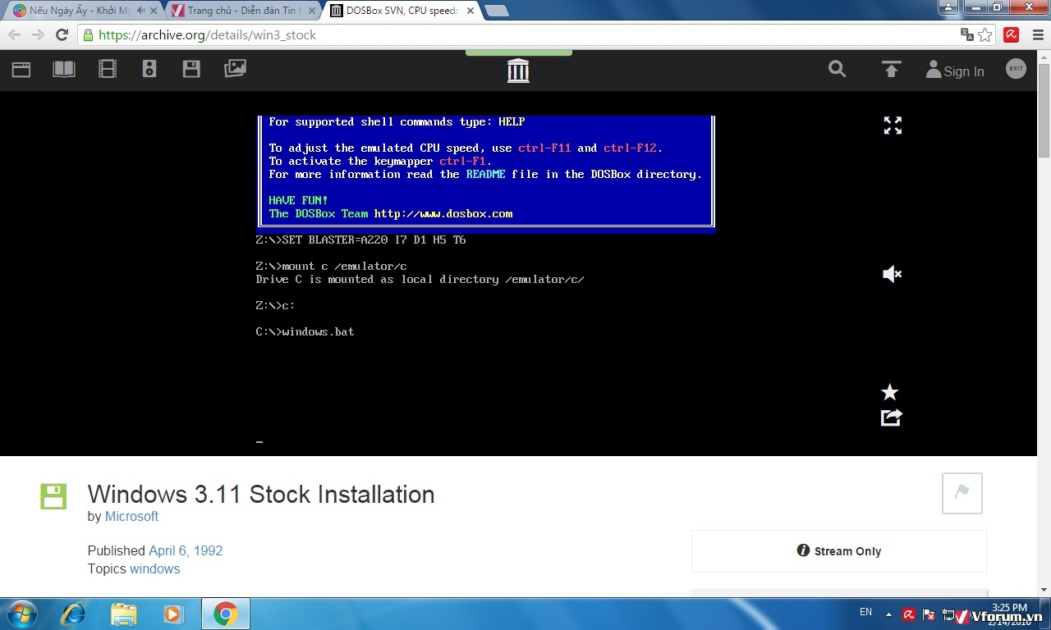Screen dimensions: 1051x630
Task: Reload the current page
Action: tap(62, 34)
